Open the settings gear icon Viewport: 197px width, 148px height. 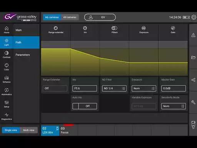point(194,17)
